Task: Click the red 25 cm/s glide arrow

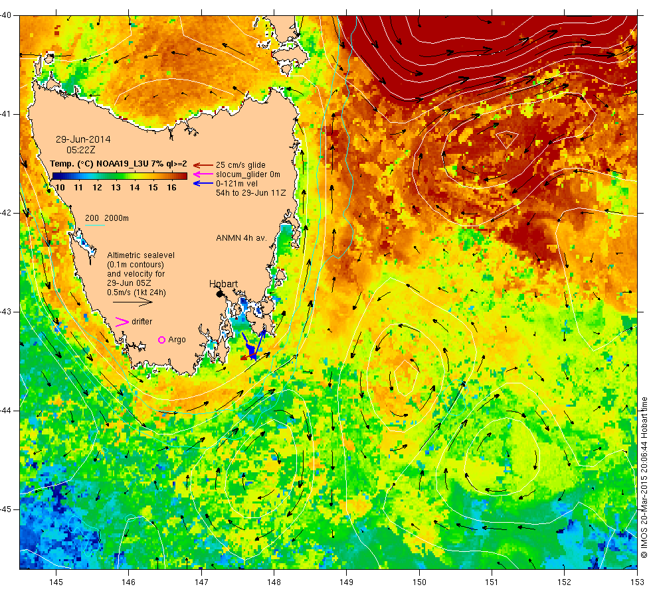Action: (x=203, y=165)
